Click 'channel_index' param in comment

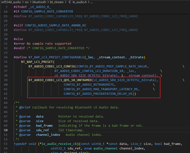[x=48, y=135]
